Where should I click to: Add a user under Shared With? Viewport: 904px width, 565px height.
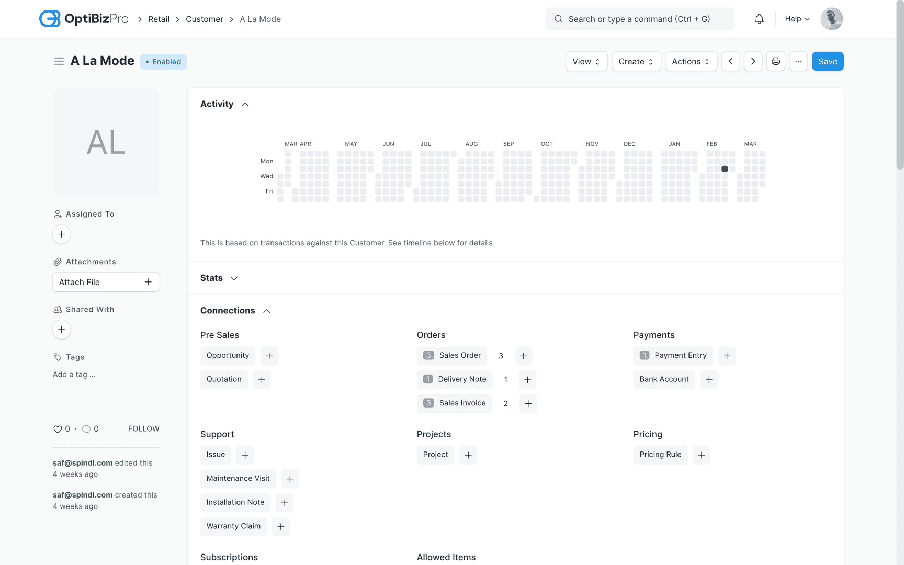[x=61, y=330]
